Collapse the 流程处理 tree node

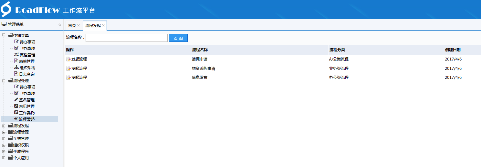[x=4, y=80]
